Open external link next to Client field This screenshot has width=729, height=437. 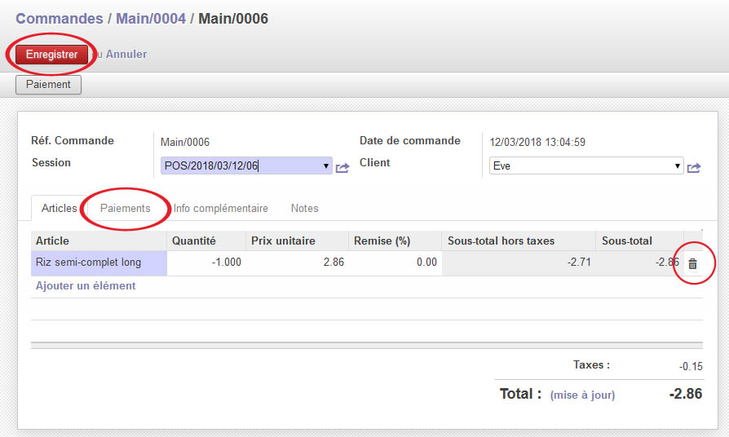click(694, 167)
